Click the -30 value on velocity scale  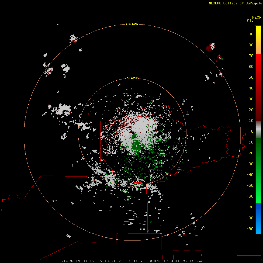click(x=250, y=164)
